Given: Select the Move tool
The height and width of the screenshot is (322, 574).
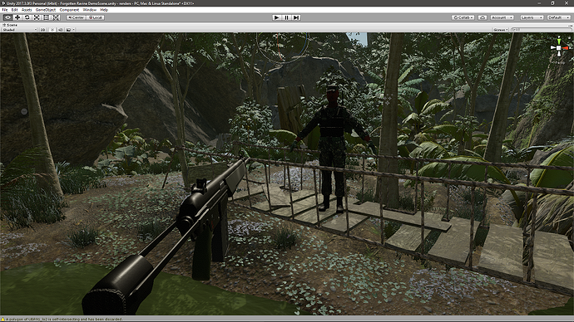Looking at the screenshot, I should (17, 17).
